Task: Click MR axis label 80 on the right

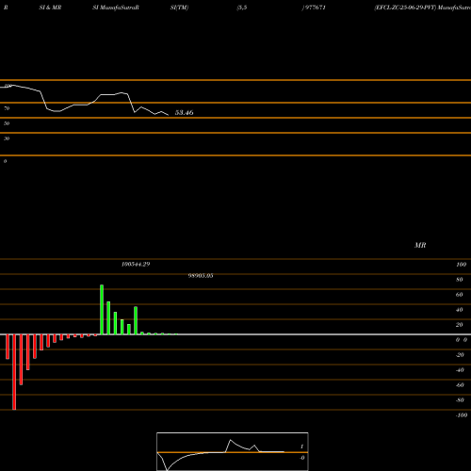Action: [460, 280]
